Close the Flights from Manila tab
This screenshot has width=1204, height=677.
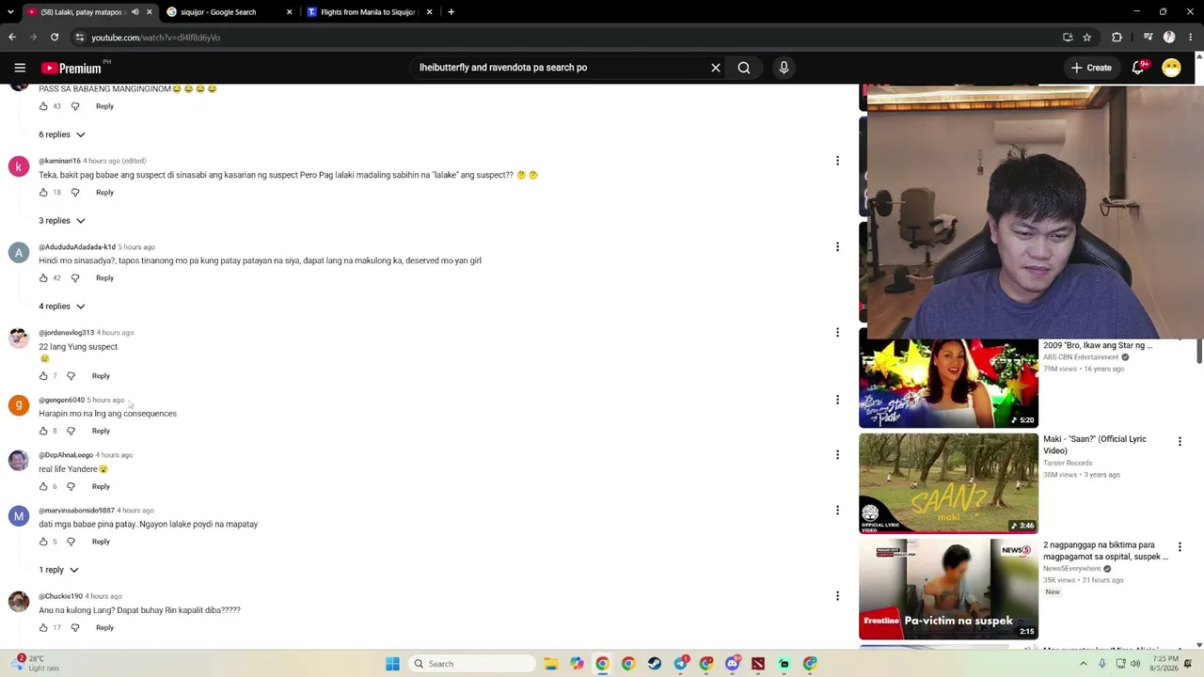tap(429, 12)
